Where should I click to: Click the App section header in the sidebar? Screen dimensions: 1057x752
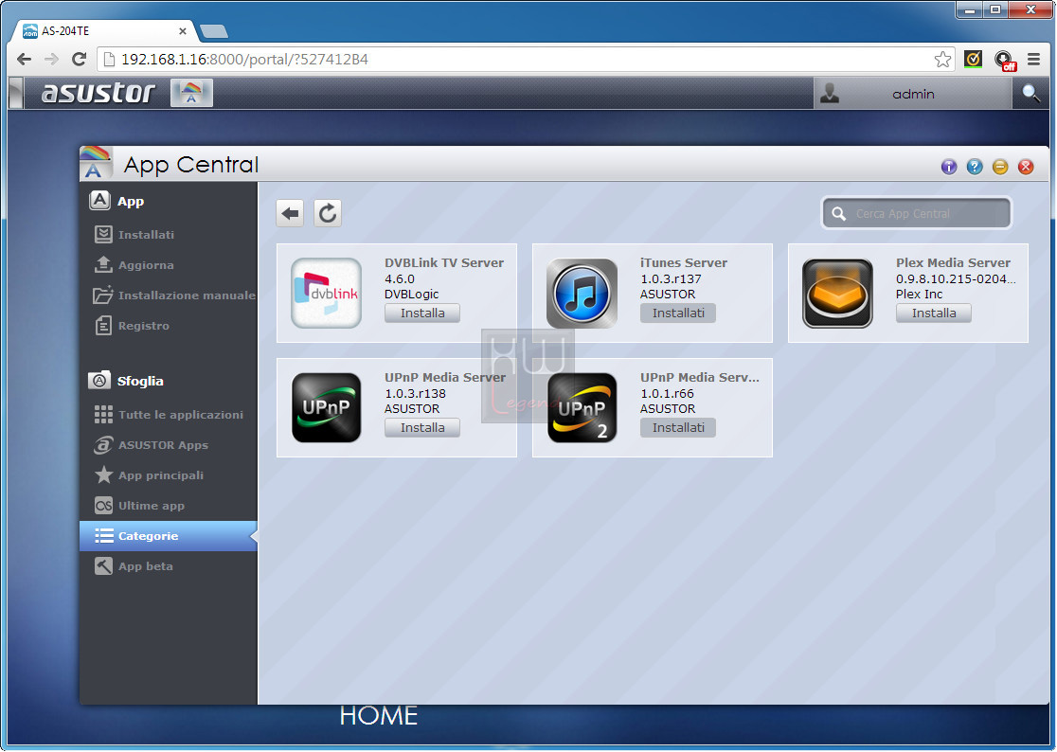click(x=116, y=201)
